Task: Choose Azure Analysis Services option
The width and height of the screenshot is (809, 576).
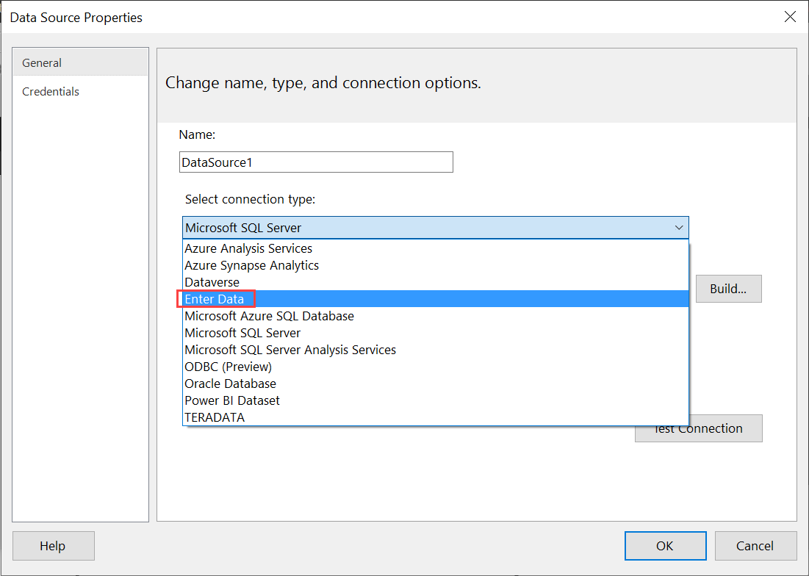Action: 436,248
